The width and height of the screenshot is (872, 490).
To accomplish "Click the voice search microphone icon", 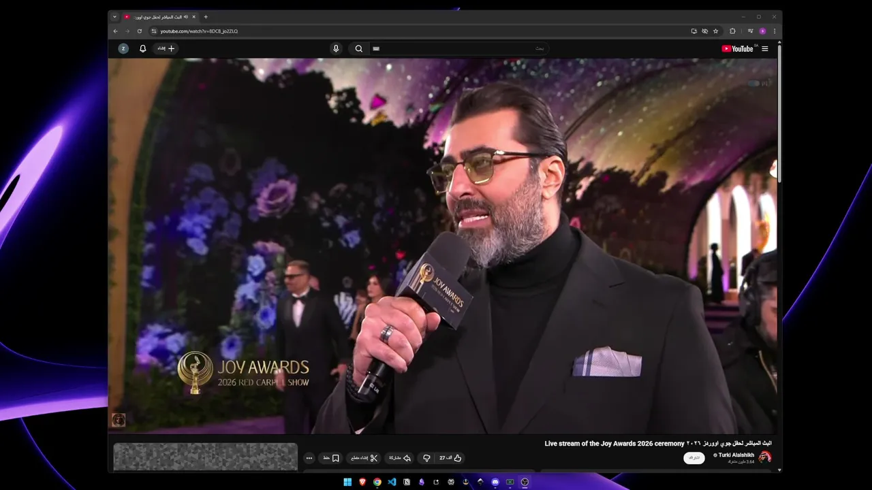I will click(335, 48).
